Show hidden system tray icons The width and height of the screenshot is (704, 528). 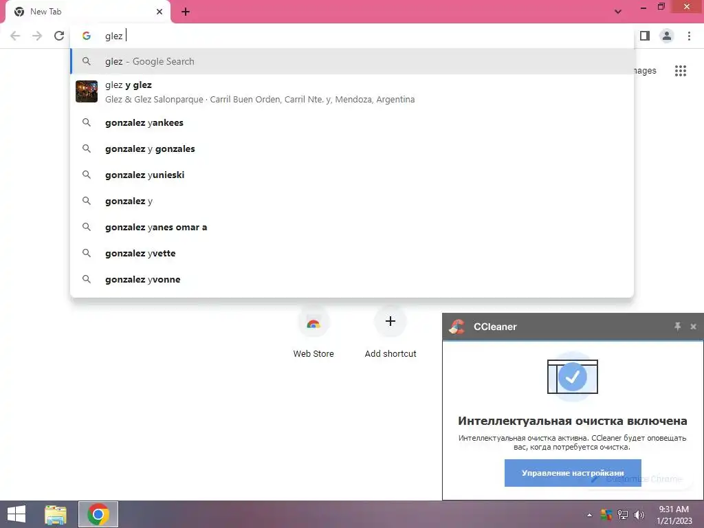(589, 515)
